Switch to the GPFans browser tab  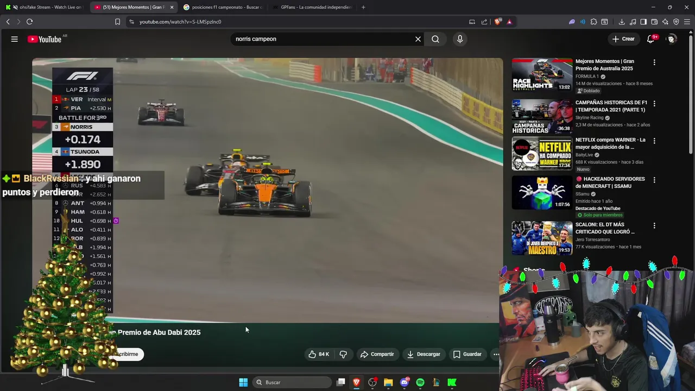pyautogui.click(x=312, y=7)
